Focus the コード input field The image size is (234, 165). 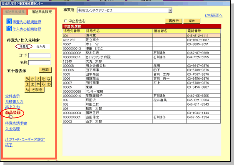click(40, 55)
